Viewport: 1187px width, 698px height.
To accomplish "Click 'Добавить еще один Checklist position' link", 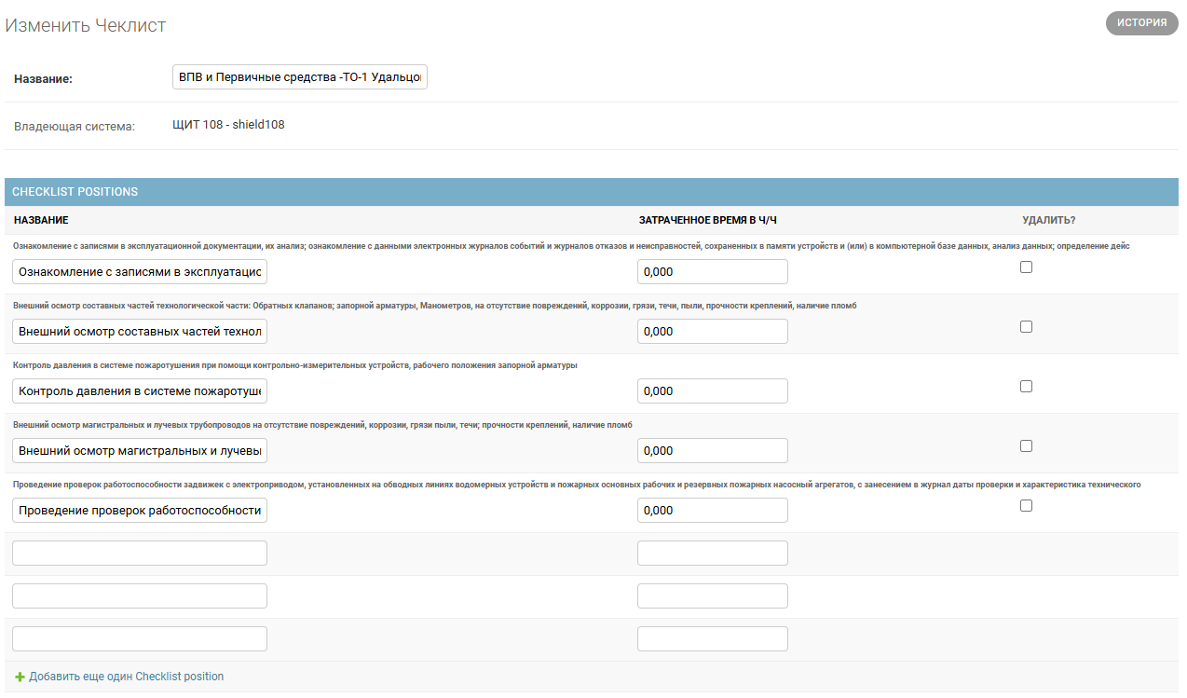I will pos(126,677).
